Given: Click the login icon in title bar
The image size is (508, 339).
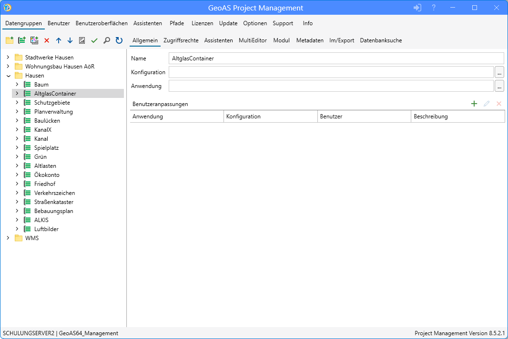Looking at the screenshot, I should coord(417,8).
